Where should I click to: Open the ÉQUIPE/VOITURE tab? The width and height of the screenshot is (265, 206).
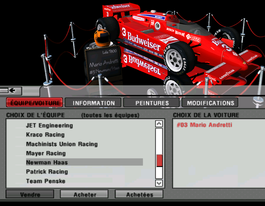coord(35,102)
